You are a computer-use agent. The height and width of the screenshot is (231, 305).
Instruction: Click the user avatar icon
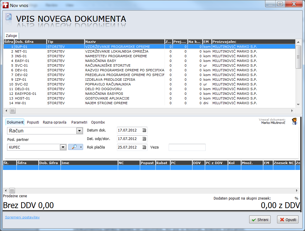click(294, 121)
